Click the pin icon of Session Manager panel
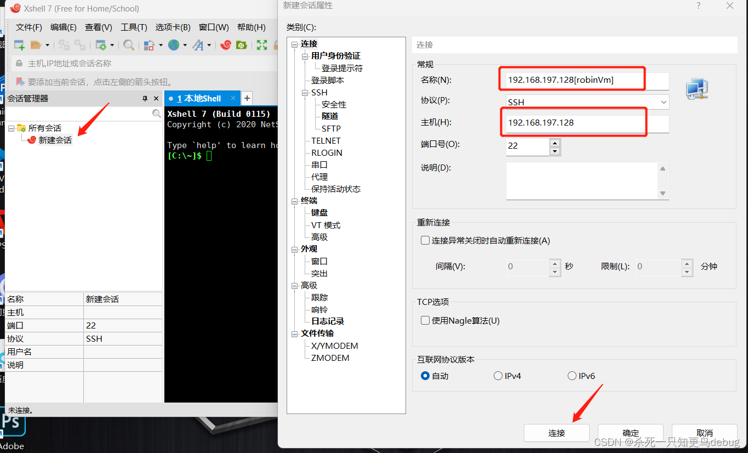748x453 pixels. pos(145,99)
